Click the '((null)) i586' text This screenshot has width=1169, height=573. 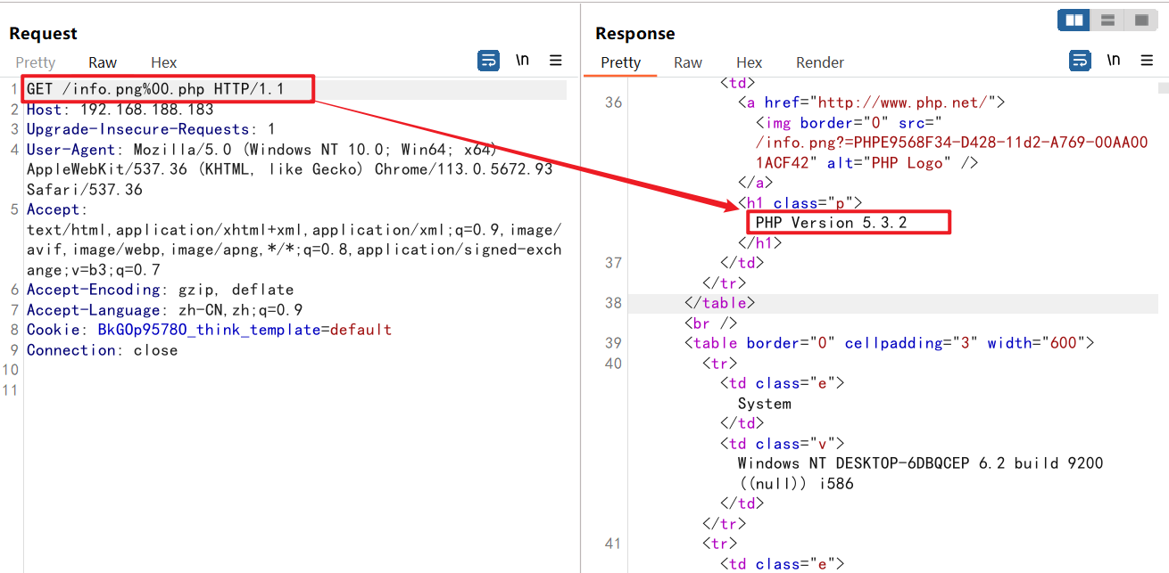(x=795, y=484)
